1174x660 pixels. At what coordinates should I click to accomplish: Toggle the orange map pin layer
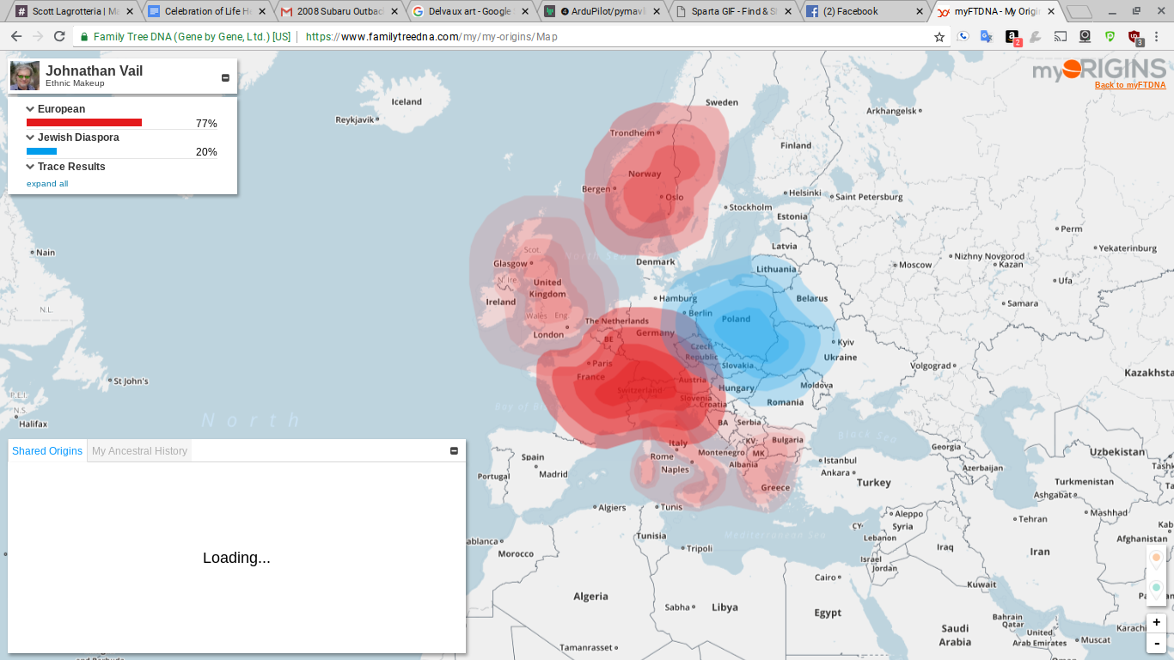point(1156,559)
